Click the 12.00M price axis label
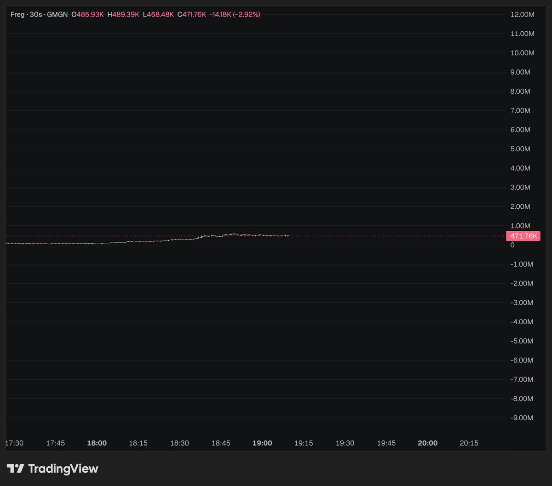 523,15
